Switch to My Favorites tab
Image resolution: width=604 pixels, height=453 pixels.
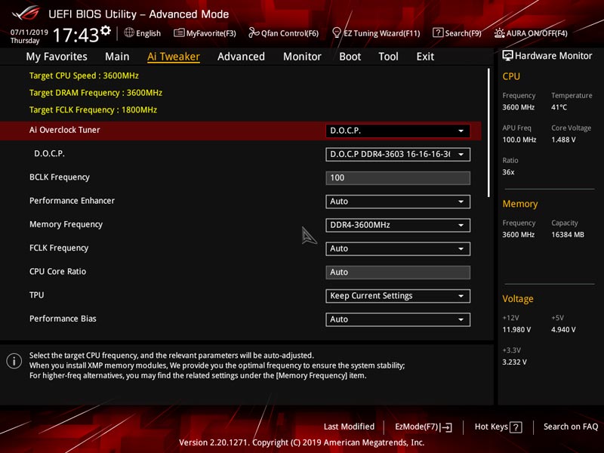pos(57,57)
